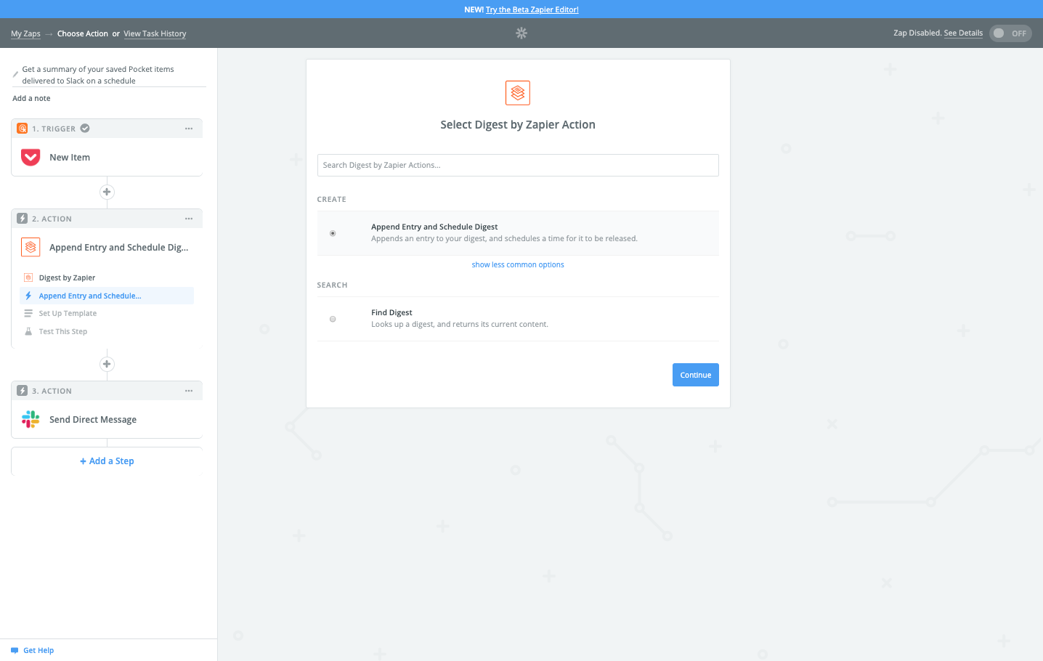Click Try the Beta Zapier Editor link

[x=532, y=9]
